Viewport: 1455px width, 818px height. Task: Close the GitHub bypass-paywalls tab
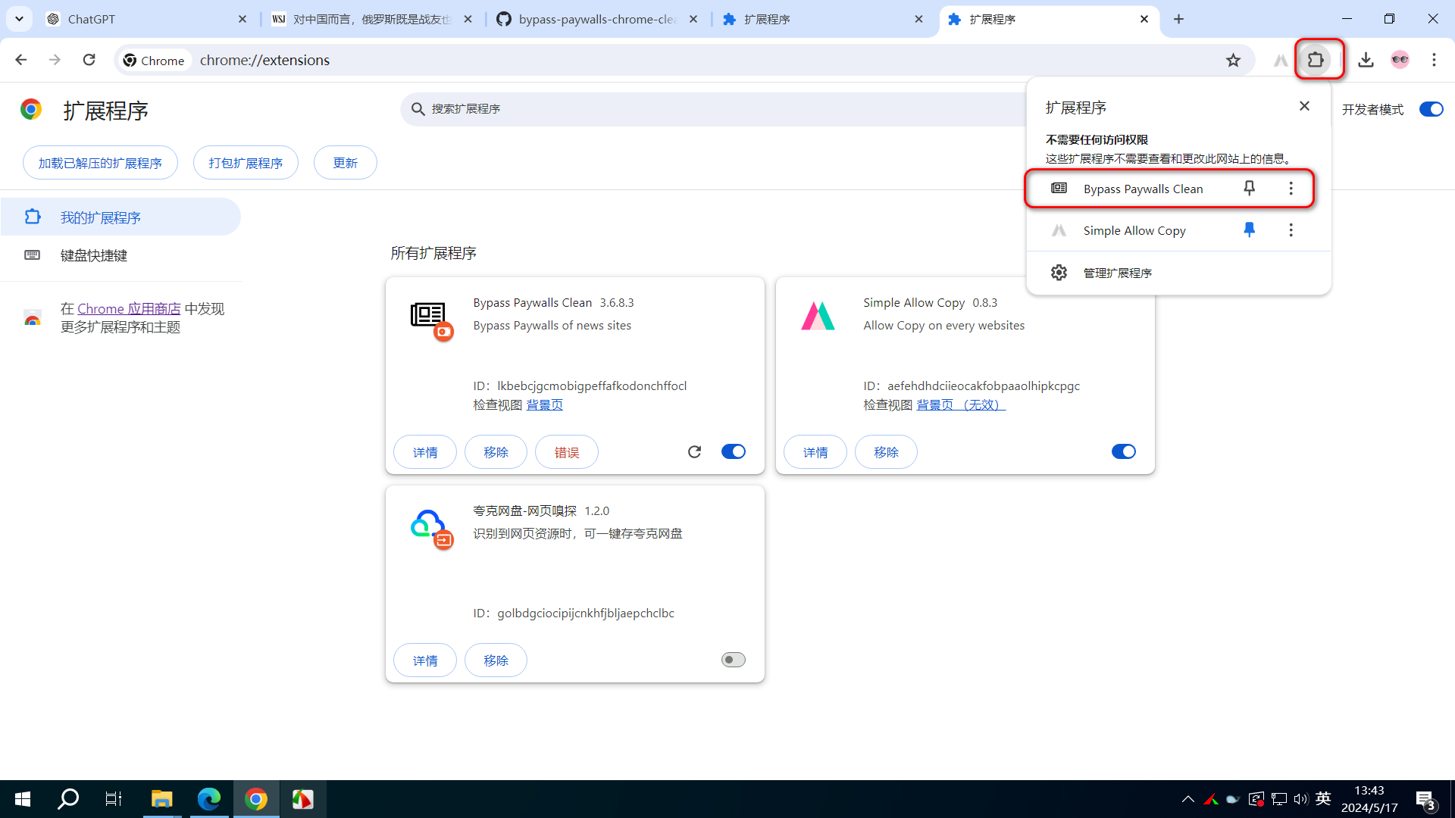click(x=693, y=19)
